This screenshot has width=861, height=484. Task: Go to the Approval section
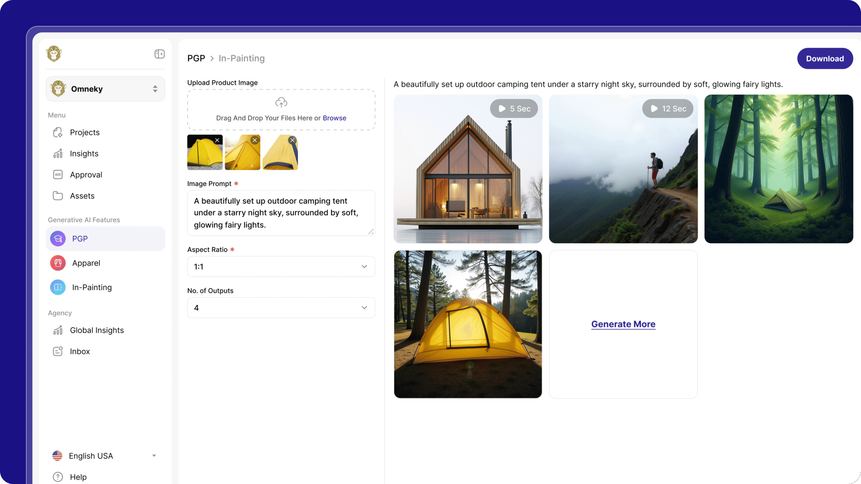(x=86, y=175)
